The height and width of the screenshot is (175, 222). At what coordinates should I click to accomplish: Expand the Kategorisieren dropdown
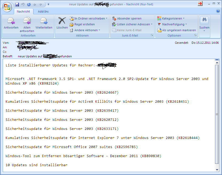pyautogui.click(x=171, y=18)
